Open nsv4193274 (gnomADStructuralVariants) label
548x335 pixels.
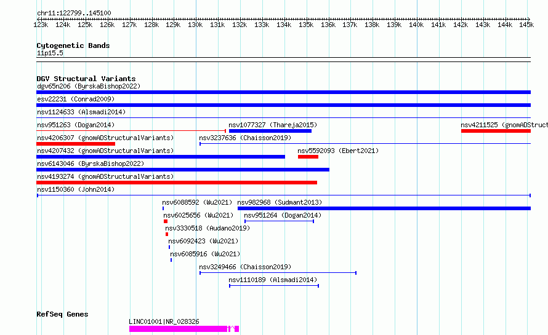coord(105,176)
